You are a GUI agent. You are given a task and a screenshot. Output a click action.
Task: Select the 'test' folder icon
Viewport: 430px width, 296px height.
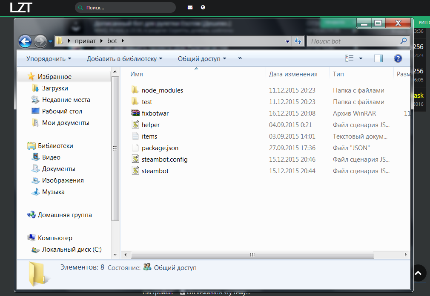tap(135, 102)
